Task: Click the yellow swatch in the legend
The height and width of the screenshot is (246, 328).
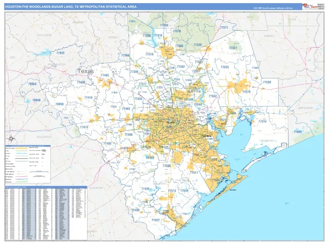Action: click(22, 148)
